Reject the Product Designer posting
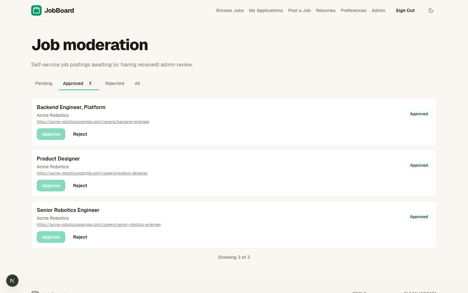 pos(80,186)
